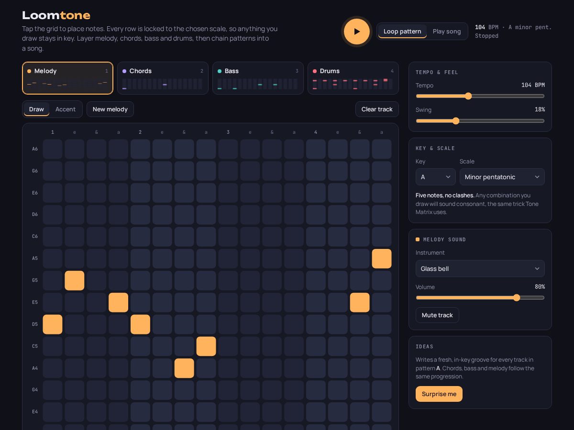Adjust the Tempo slider
This screenshot has height=430, width=574.
(480, 96)
